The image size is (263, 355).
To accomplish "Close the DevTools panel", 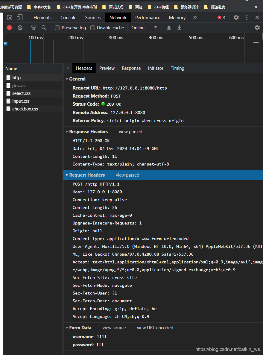I will click(x=257, y=17).
